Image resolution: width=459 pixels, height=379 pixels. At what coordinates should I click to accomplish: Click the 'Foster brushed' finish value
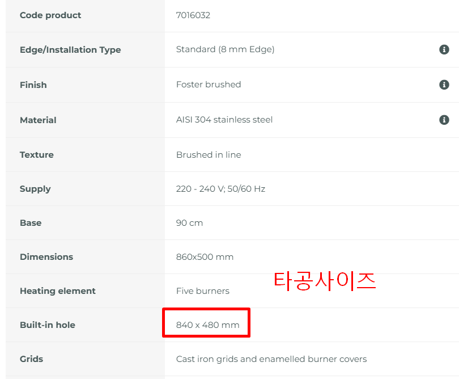(209, 85)
